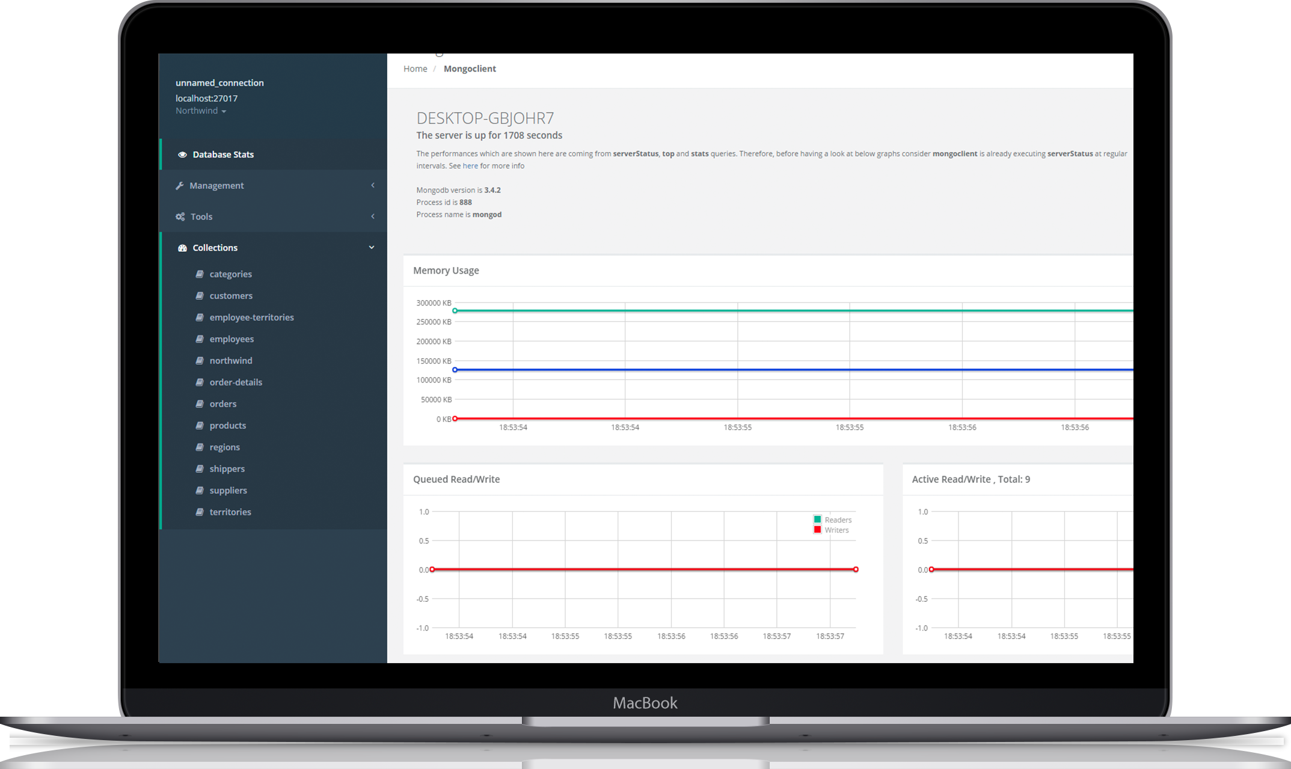Click the book icon next to categories

(x=200, y=274)
